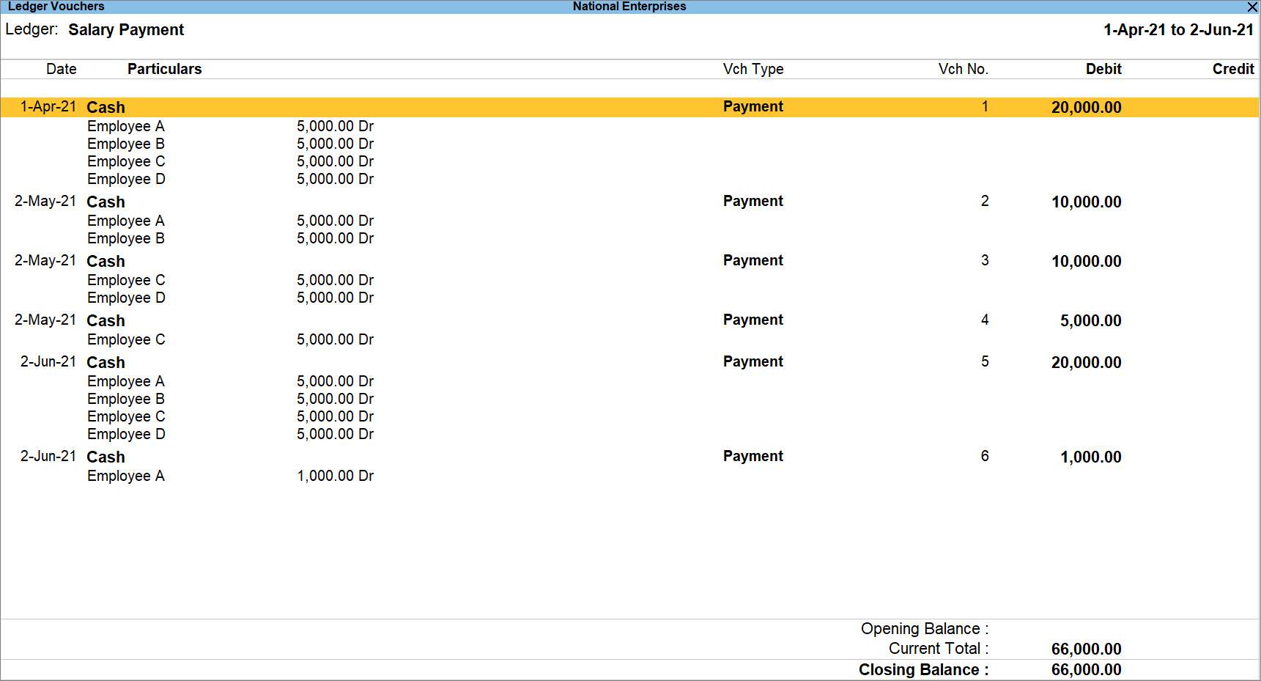Select the 1-Apr-21 Cash voucher row

pyautogui.click(x=630, y=107)
